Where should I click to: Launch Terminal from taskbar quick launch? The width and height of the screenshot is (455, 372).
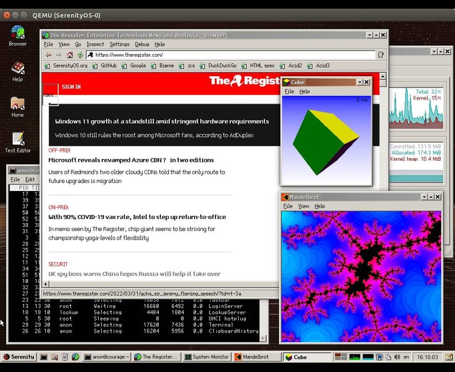click(x=43, y=357)
